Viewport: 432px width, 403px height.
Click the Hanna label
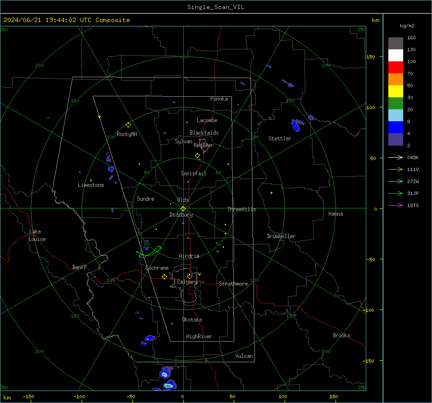tap(336, 214)
